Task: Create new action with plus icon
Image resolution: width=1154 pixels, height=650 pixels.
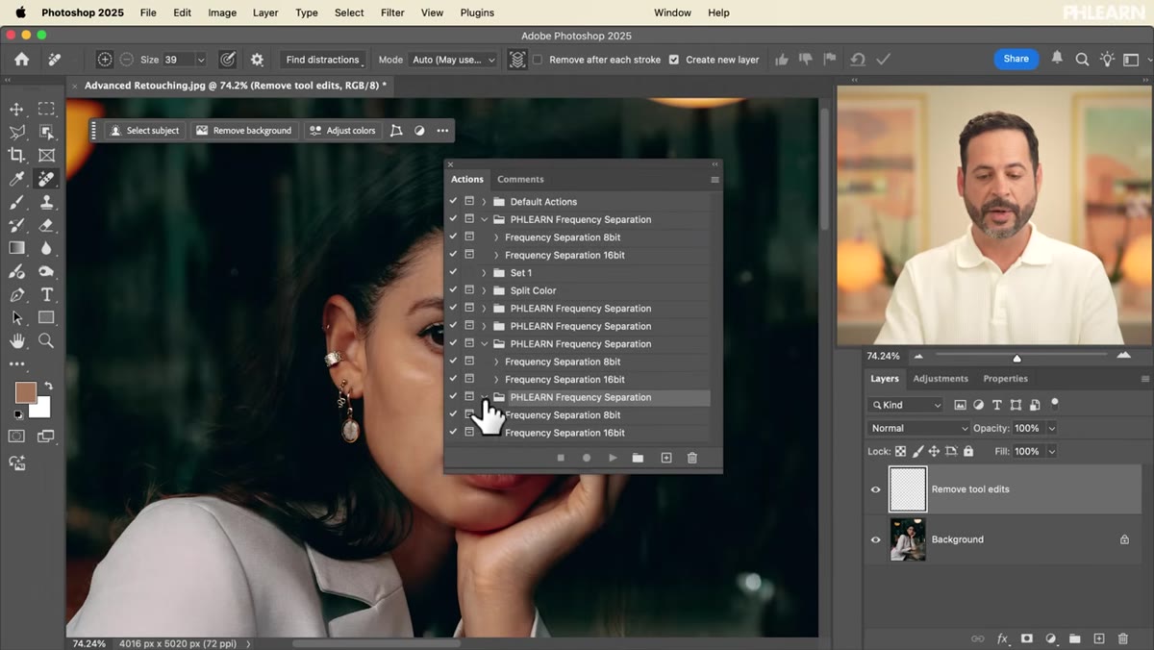Action: coord(665,458)
